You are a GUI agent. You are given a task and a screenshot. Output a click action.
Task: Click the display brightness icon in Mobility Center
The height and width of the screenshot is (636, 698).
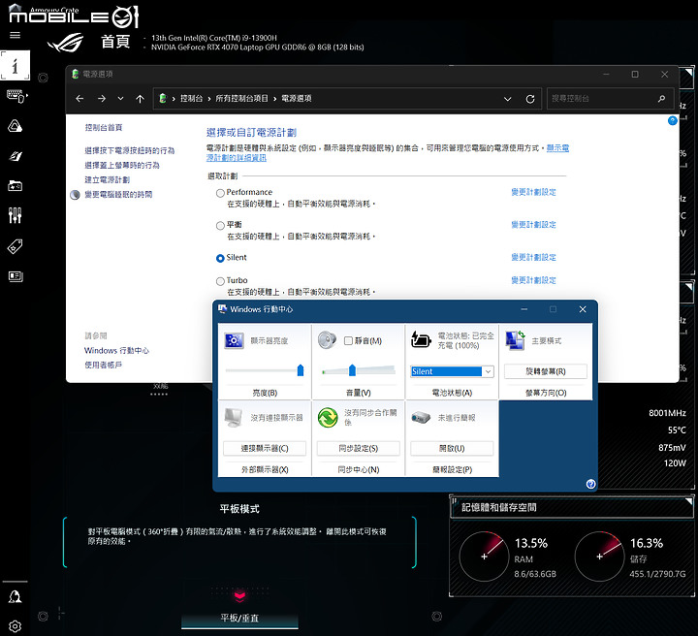coord(235,341)
